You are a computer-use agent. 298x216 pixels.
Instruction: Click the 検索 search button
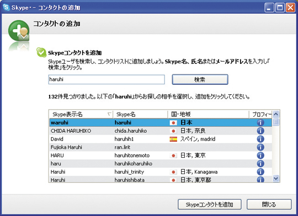pos(200,79)
